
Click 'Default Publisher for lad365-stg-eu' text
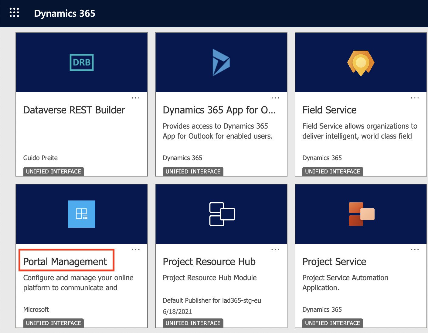(x=212, y=301)
